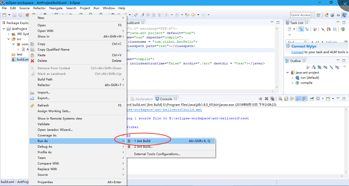Collapse the AntProject tree node
Image resolution: width=349 pixels, height=186 pixels.
(x=4, y=29)
